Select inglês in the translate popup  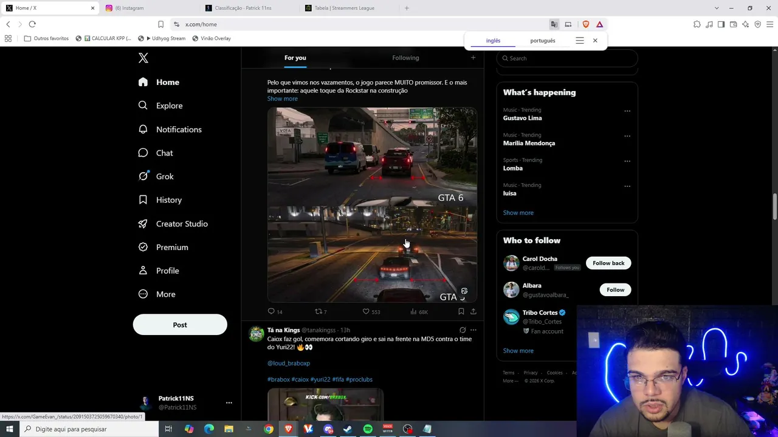click(493, 41)
